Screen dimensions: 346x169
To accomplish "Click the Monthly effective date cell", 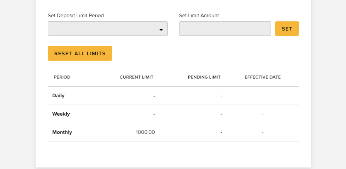I will [x=263, y=132].
